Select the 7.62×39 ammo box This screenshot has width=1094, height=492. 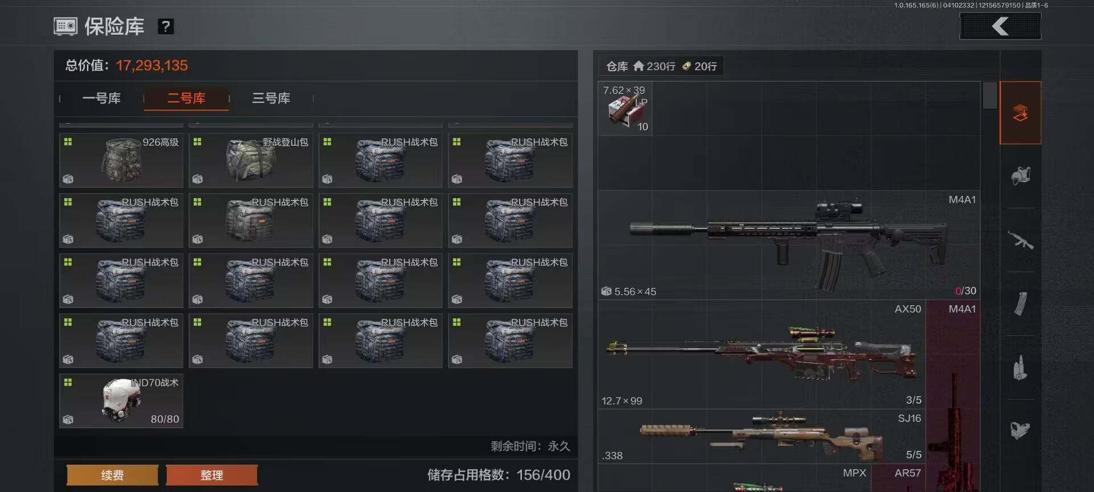pyautogui.click(x=625, y=108)
